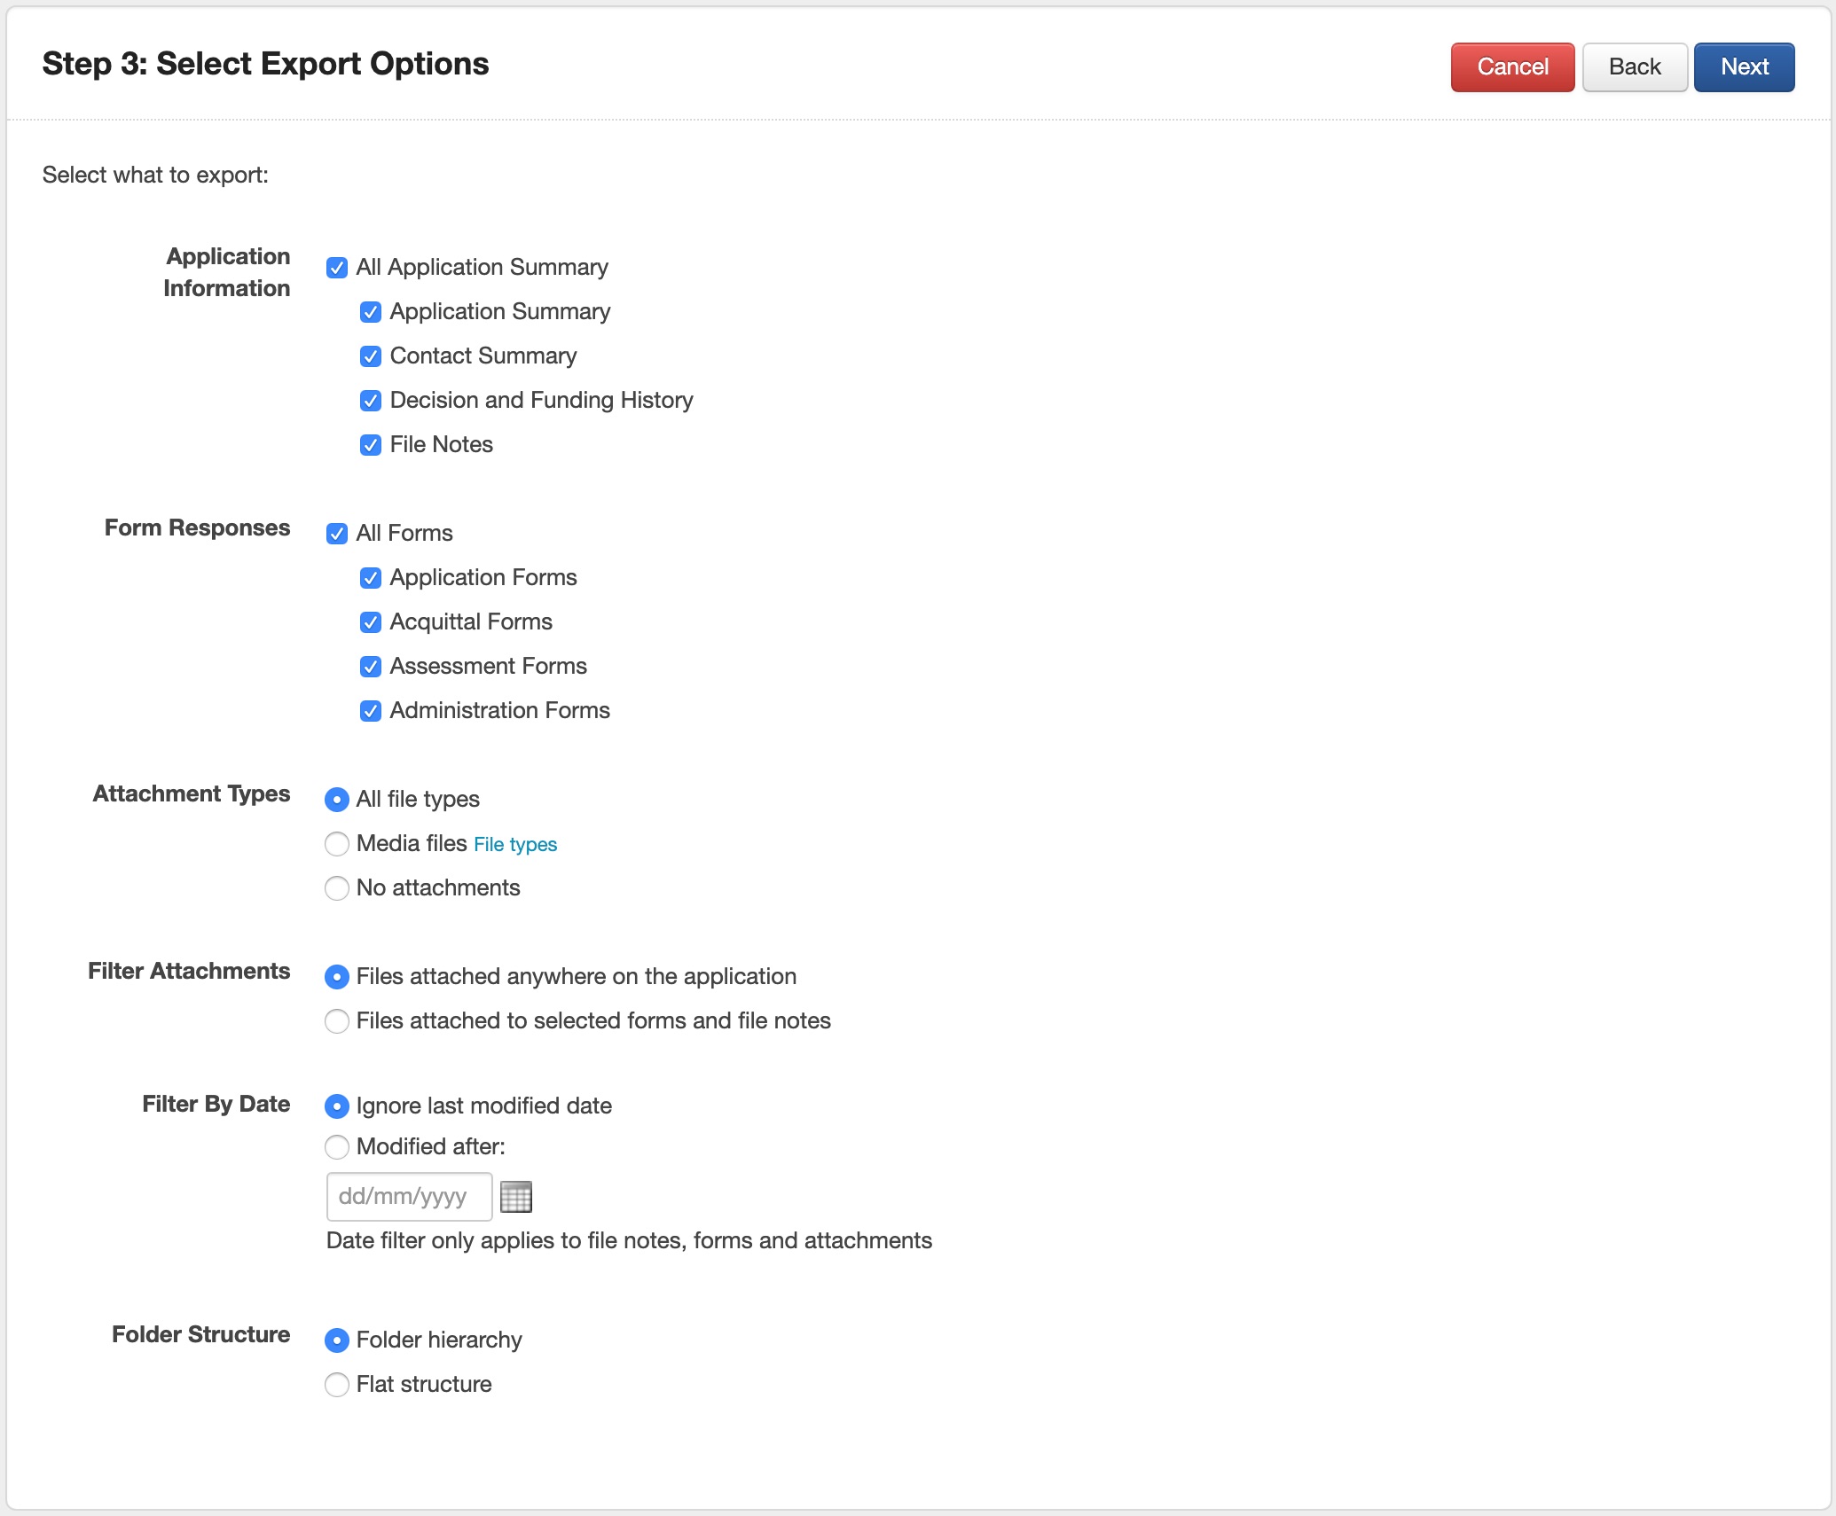Choose Flat structure folder option
This screenshot has height=1516, width=1836.
click(x=337, y=1385)
